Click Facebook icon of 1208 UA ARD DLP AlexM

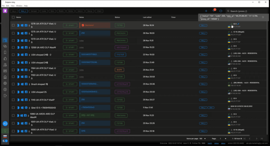(x=26, y=47)
